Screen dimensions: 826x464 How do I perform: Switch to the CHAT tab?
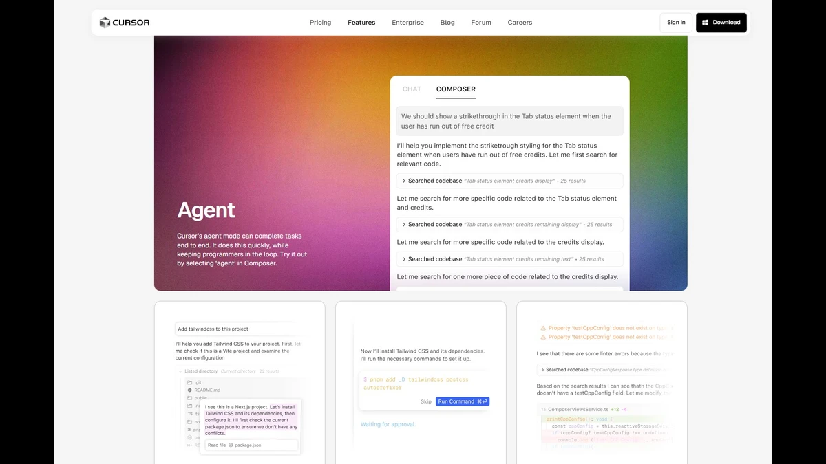pyautogui.click(x=412, y=89)
